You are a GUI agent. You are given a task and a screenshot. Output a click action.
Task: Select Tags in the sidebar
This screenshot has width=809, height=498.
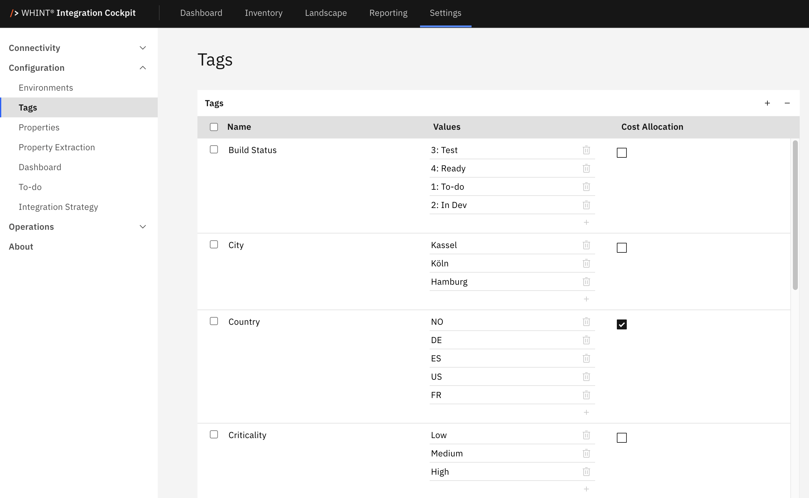79,107
